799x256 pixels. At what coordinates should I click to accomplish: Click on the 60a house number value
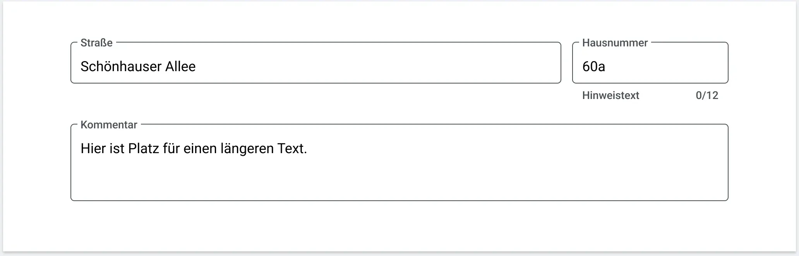[593, 67]
